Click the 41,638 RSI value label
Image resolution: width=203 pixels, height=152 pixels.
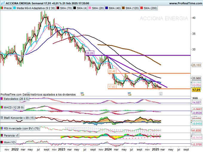(x=196, y=131)
